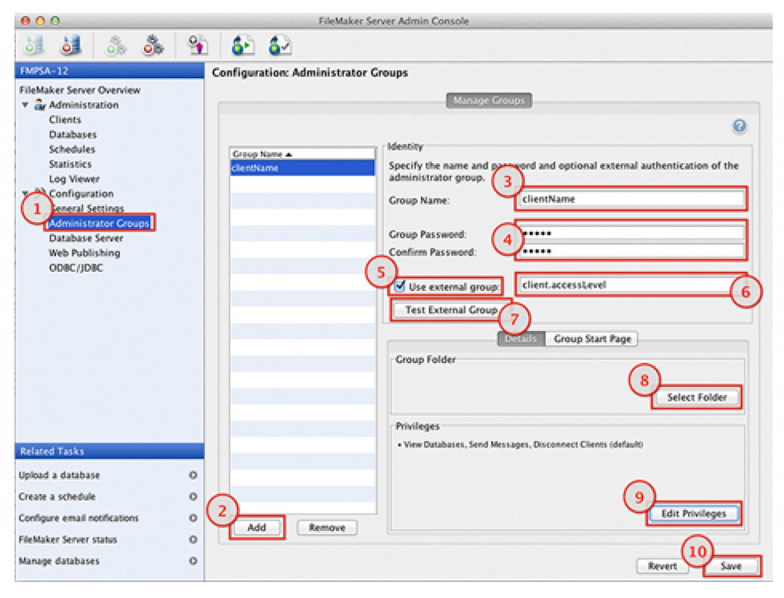The width and height of the screenshot is (784, 598).
Task: Click into the Group Password field
Action: [x=631, y=233]
